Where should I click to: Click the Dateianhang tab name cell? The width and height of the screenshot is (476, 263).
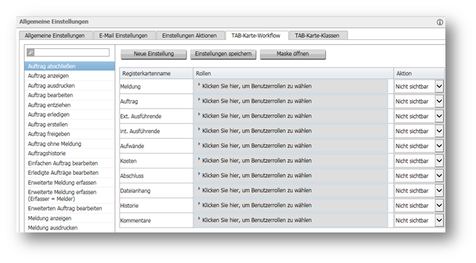point(157,190)
